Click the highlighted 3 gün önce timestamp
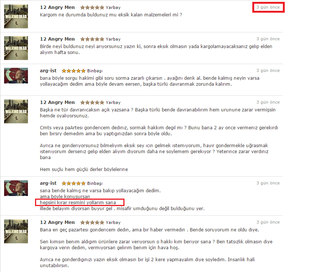322x272 pixels. [x=268, y=7]
